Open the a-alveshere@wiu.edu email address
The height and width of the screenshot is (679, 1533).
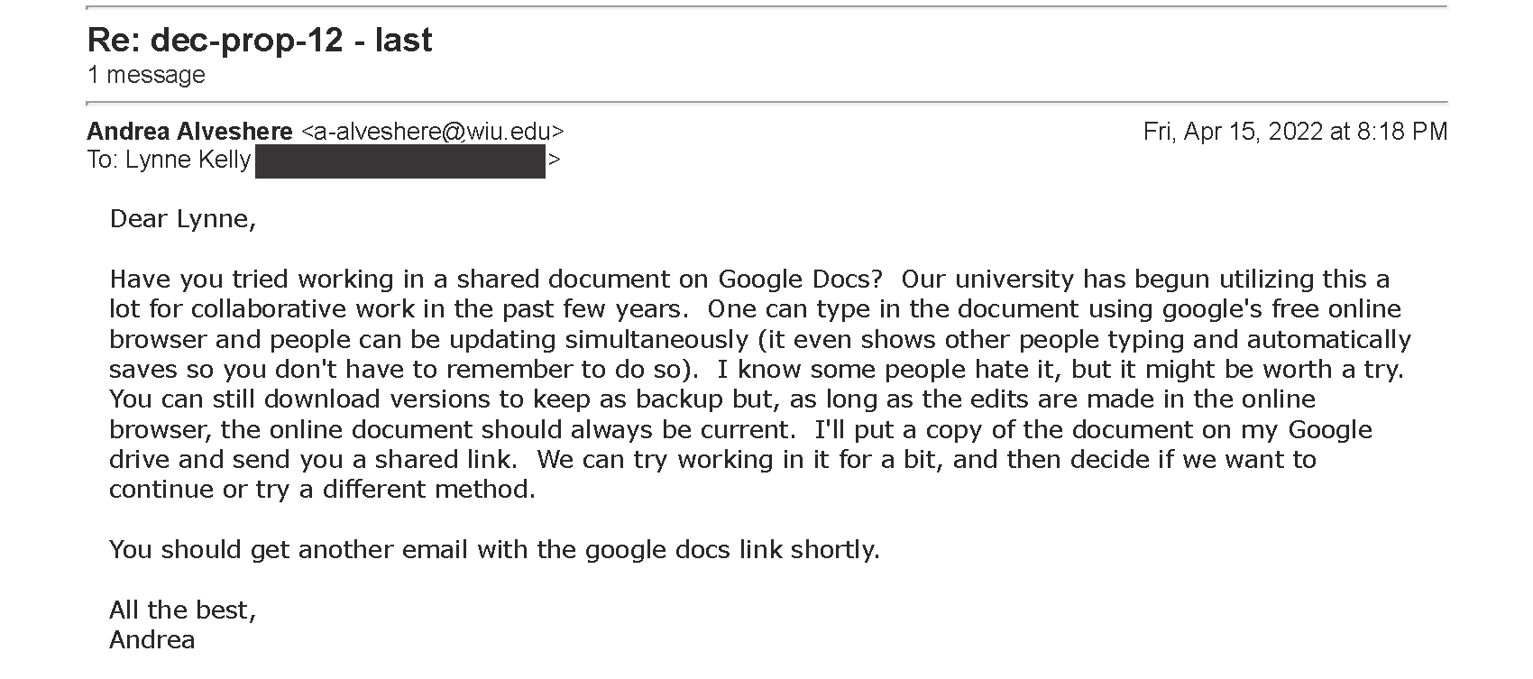point(432,132)
